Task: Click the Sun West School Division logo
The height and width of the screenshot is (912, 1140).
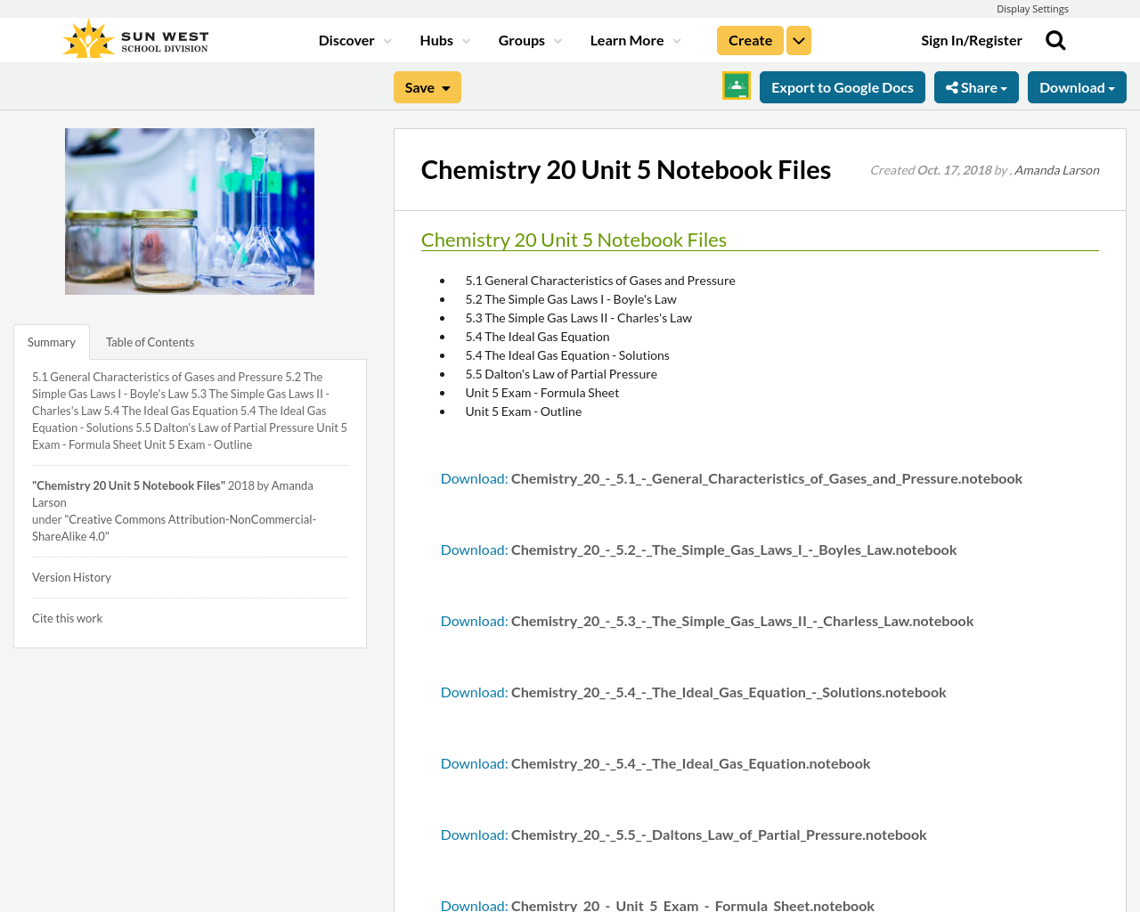Action: pyautogui.click(x=134, y=37)
